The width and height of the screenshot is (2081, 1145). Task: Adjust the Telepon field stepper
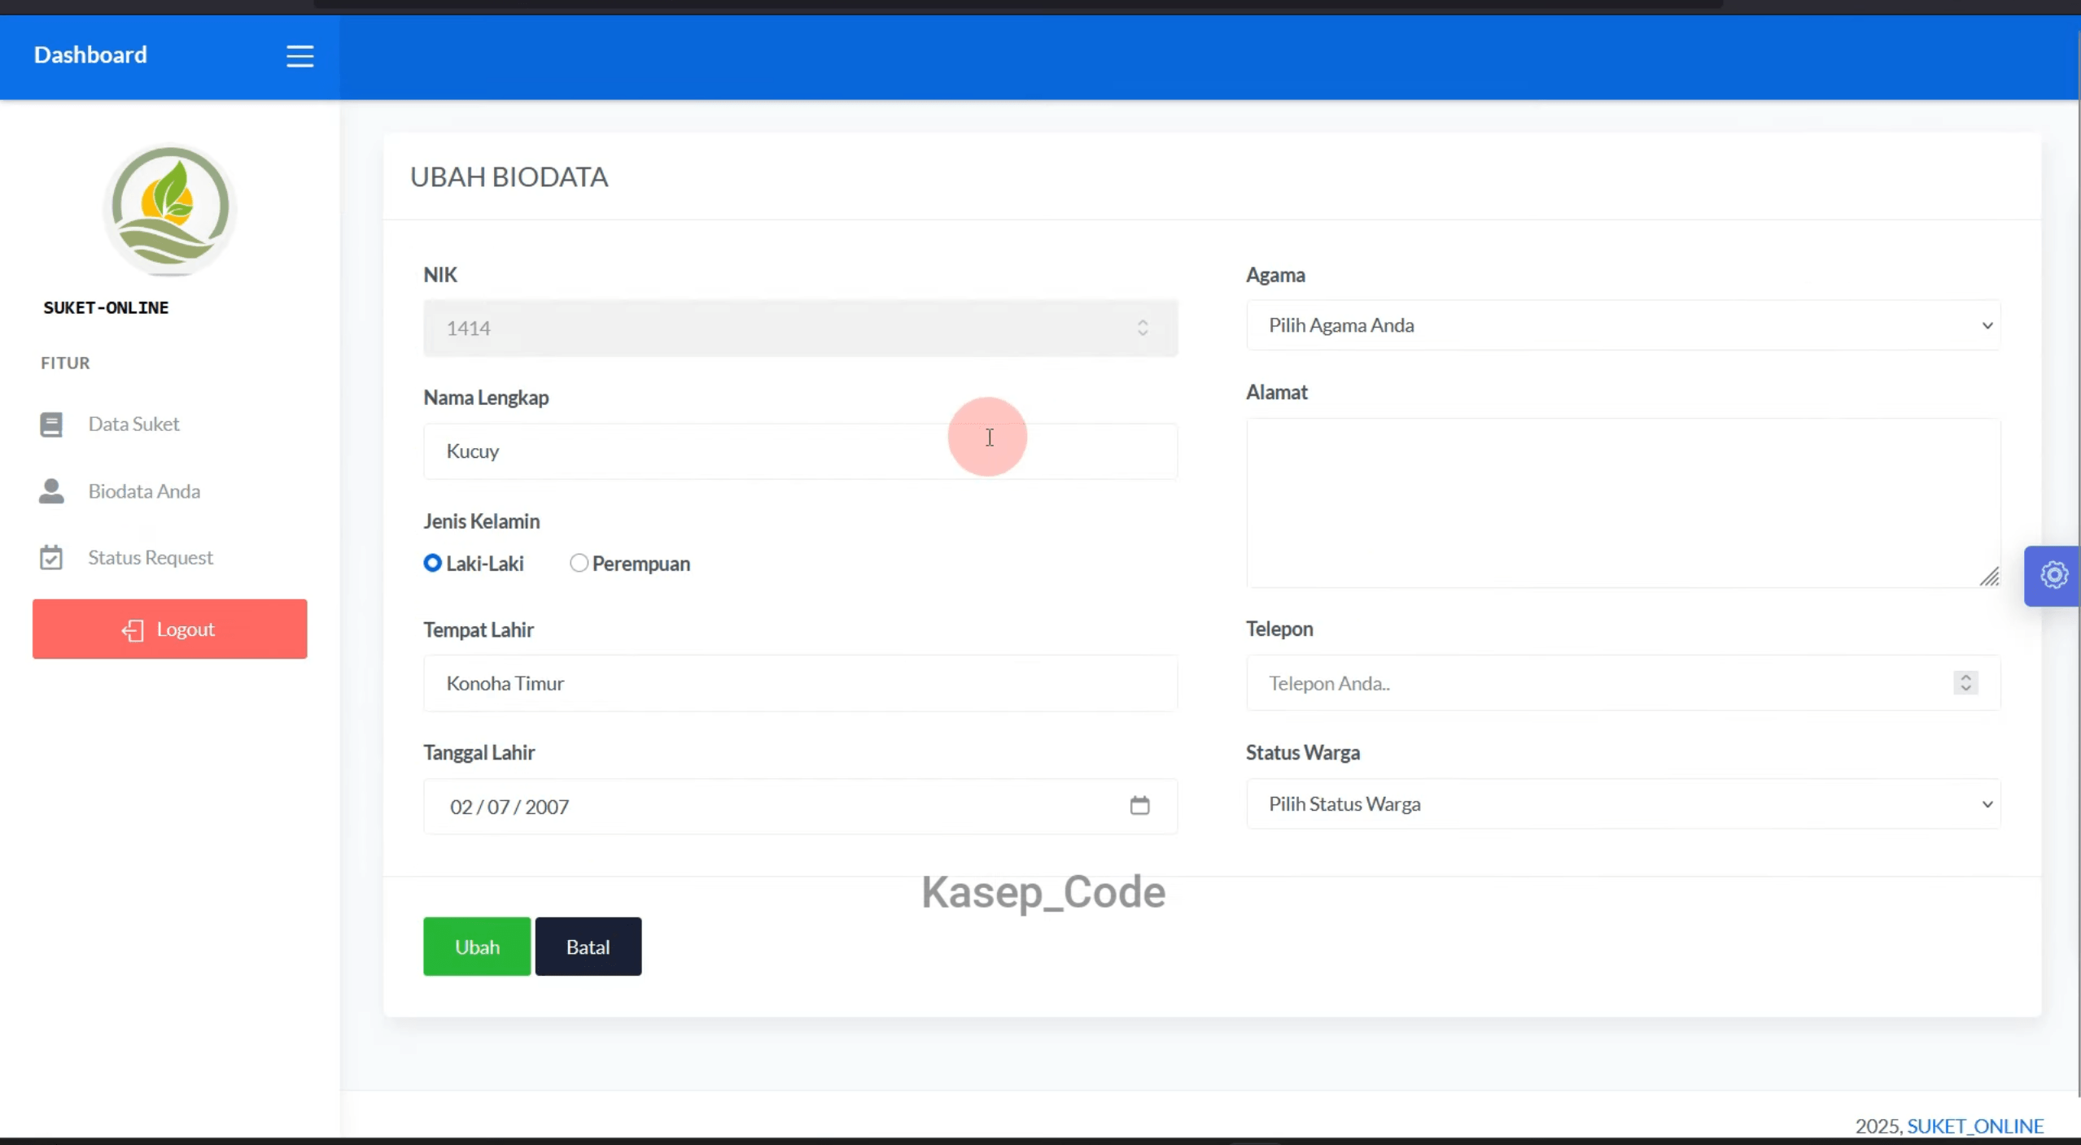coord(1965,682)
